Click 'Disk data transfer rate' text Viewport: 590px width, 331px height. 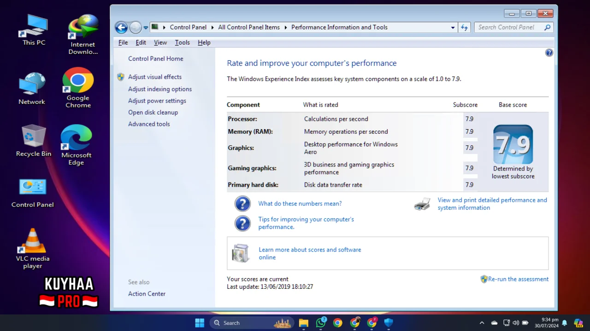pyautogui.click(x=333, y=185)
